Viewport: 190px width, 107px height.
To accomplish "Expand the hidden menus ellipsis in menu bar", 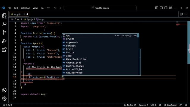I will point(48,8).
